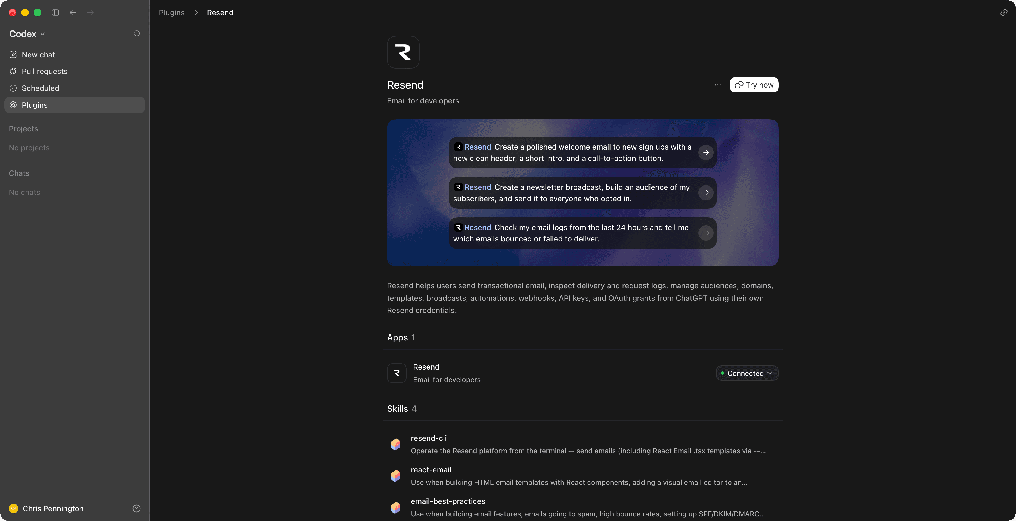Image resolution: width=1016 pixels, height=521 pixels.
Task: Select the newsletter broadcast suggestion card
Action: [583, 193]
